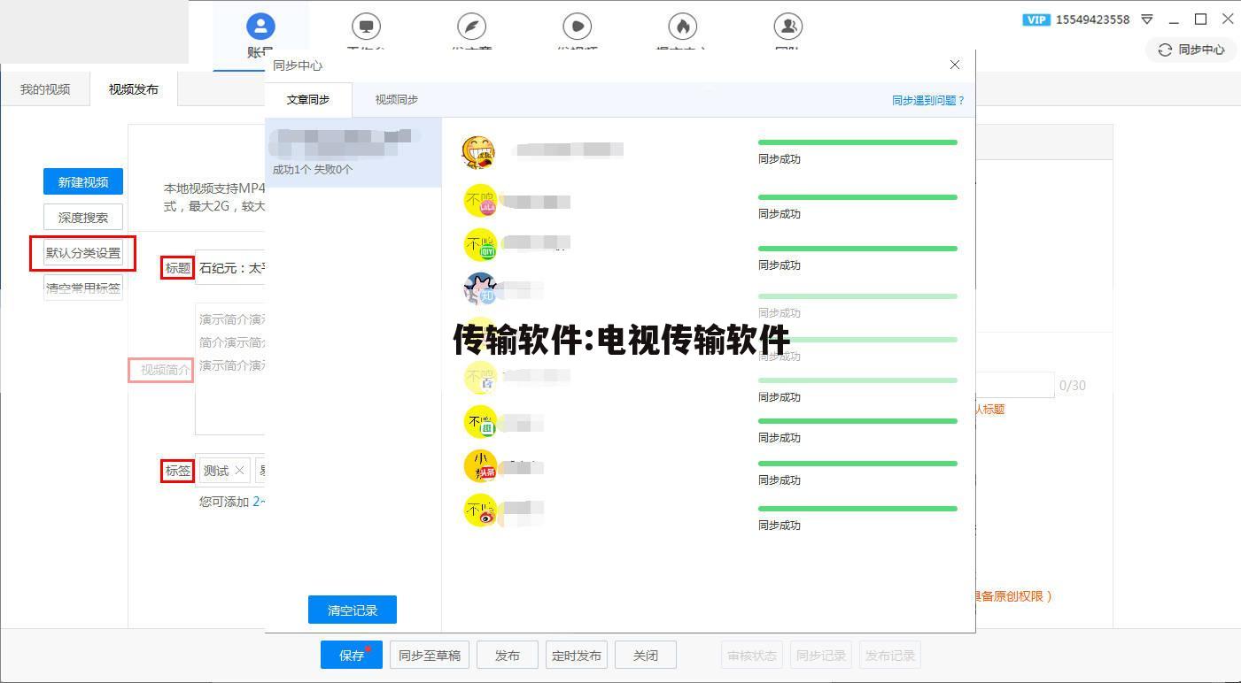Screen dimensions: 1241x683
Task: Click the blue VIP badge
Action: pos(1035,19)
